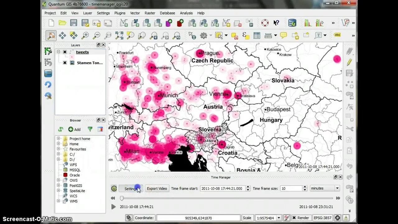The image size is (398, 224).
Task: Open the Scale dropdown in status bar
Action: [x=279, y=218]
